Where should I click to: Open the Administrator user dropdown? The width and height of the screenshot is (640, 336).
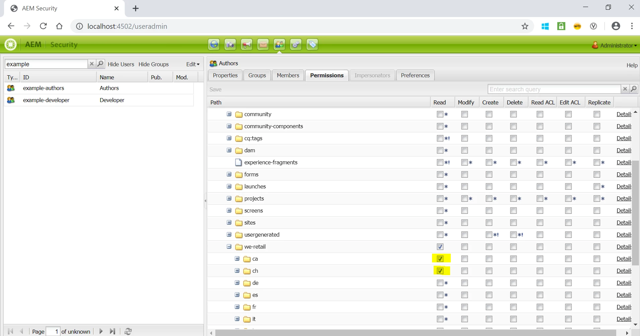615,45
